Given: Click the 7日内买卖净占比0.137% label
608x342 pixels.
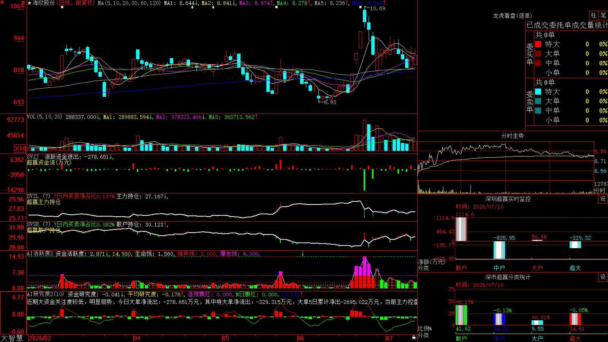Looking at the screenshot, I should 84,196.
